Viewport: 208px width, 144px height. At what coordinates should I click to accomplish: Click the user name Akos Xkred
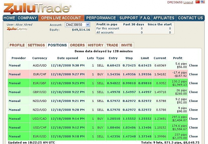pyautogui.click(x=24, y=25)
